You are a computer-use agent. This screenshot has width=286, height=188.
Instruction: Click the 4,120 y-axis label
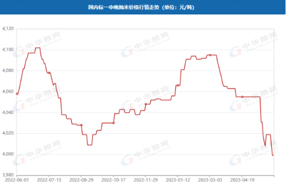[8, 28]
